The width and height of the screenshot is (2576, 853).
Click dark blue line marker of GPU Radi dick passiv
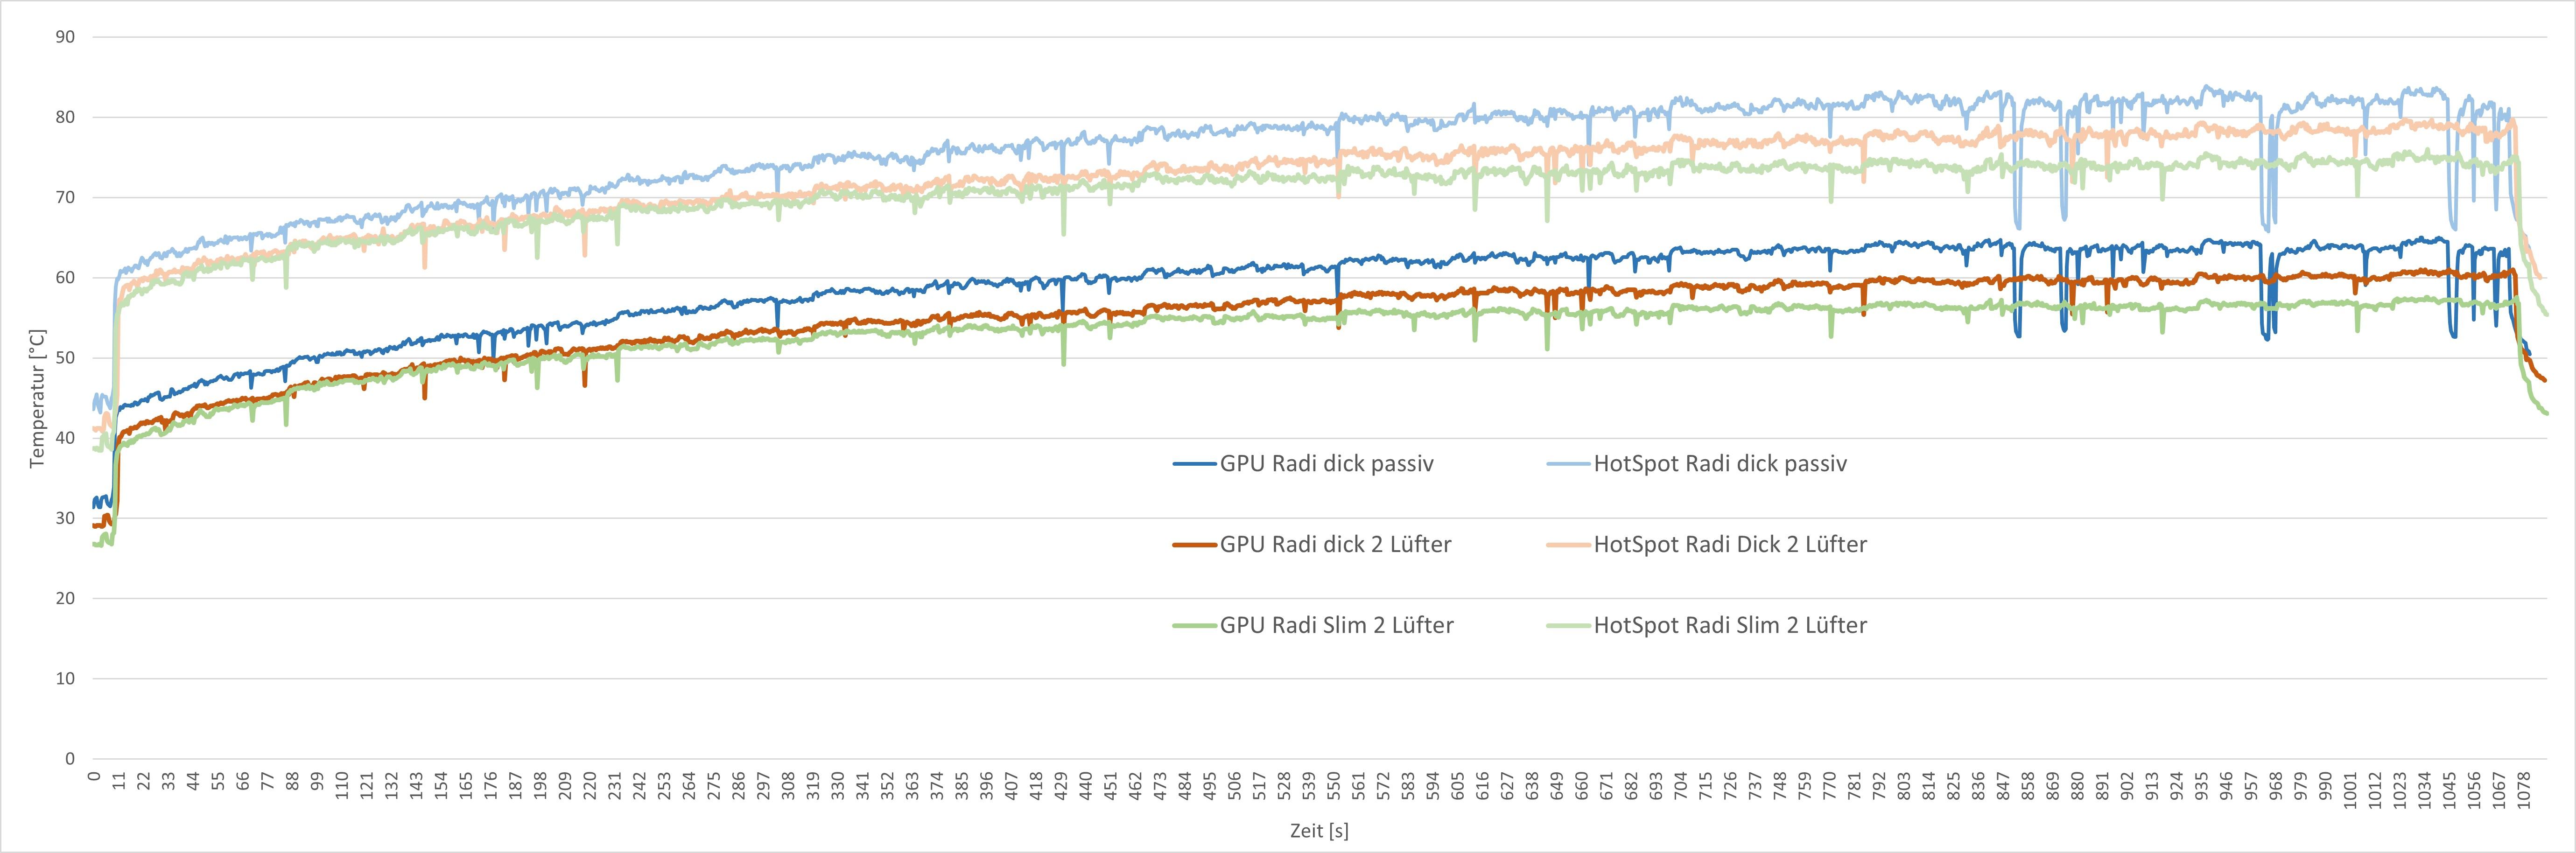(x=1195, y=464)
